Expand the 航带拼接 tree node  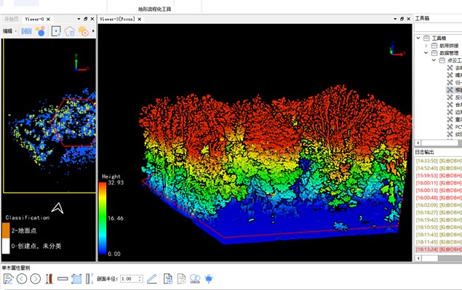426,46
